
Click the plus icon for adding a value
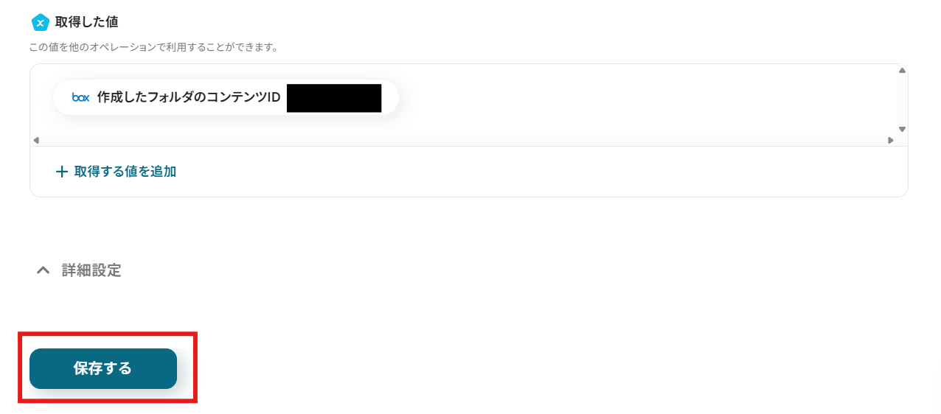point(62,172)
